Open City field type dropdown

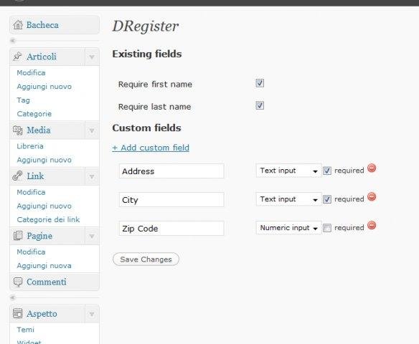click(288, 199)
